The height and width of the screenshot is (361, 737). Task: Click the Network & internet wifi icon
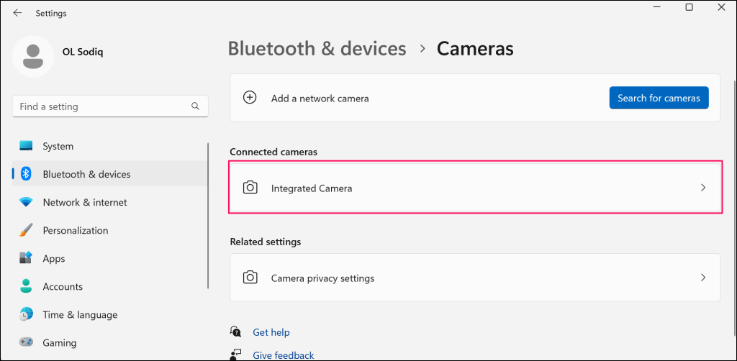[26, 202]
